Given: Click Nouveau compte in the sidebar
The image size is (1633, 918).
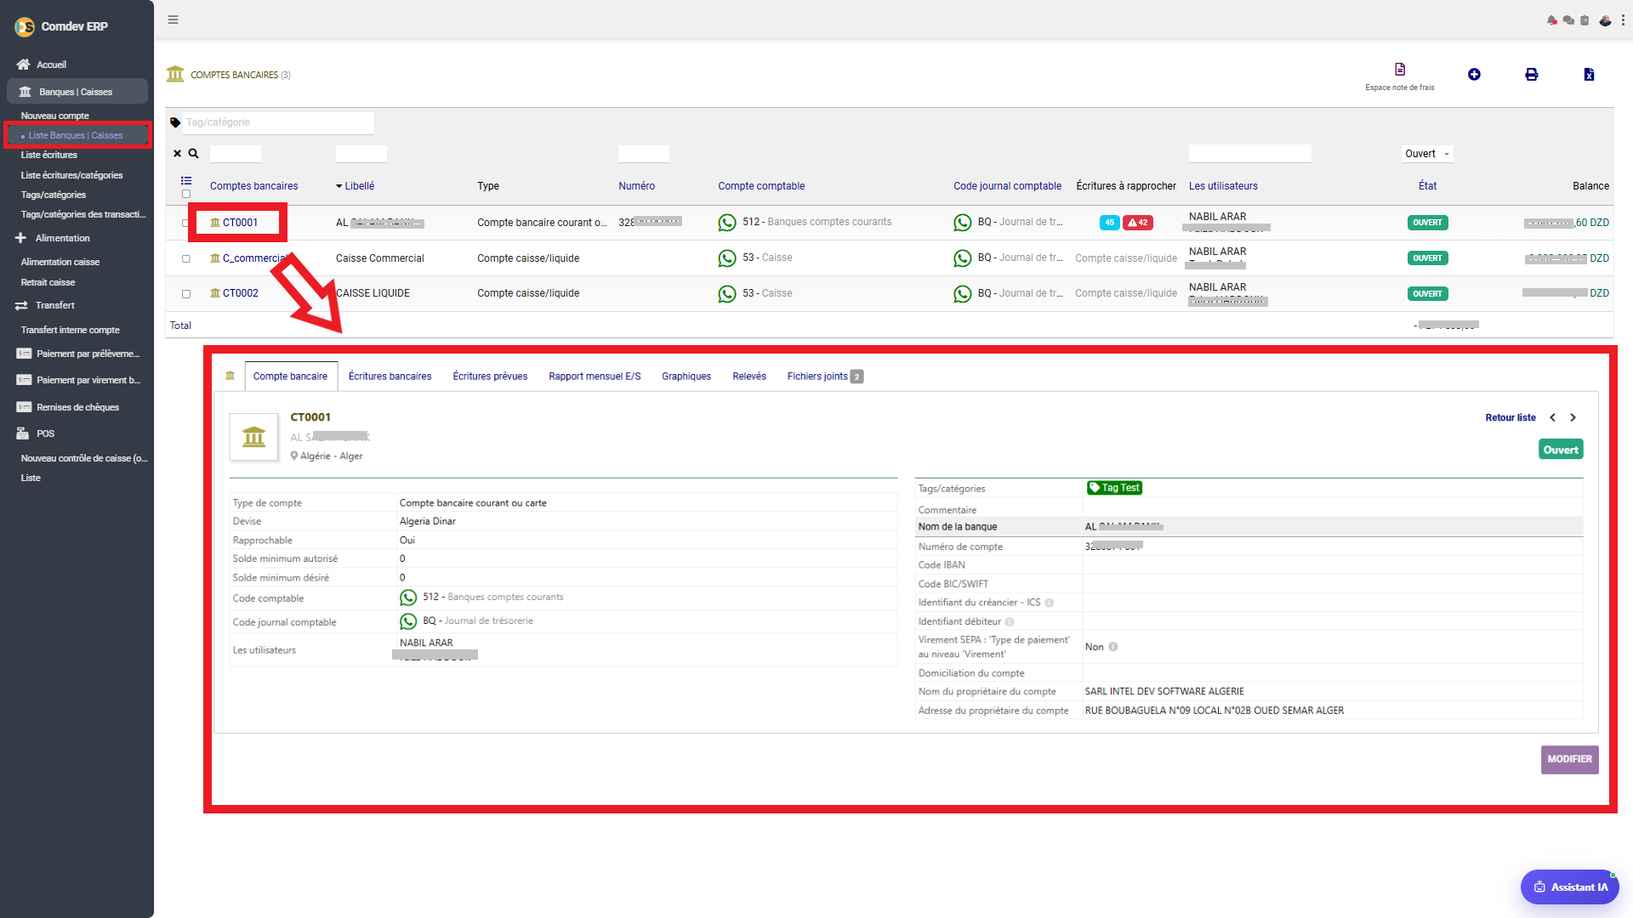Looking at the screenshot, I should (x=54, y=116).
